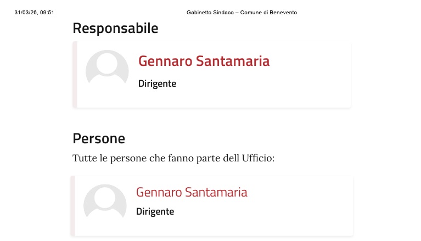421x241 pixels.
Task: Click the first name Gennaro in the Persone card
Action: pyautogui.click(x=159, y=192)
